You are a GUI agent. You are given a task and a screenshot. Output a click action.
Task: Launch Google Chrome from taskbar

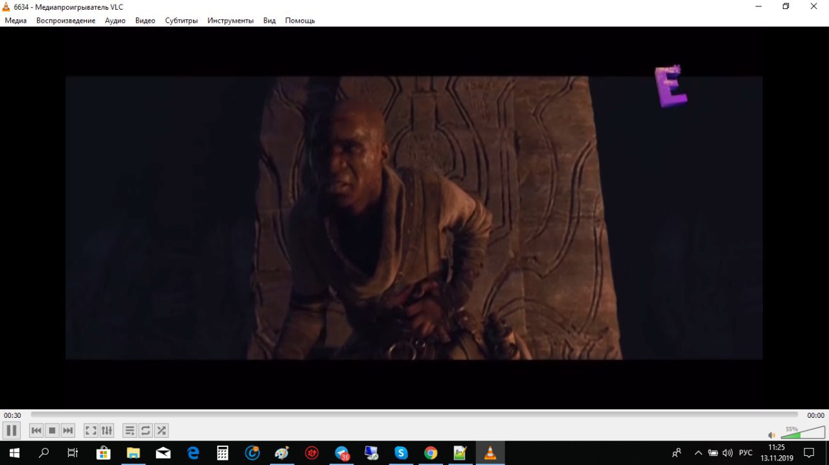point(431,453)
